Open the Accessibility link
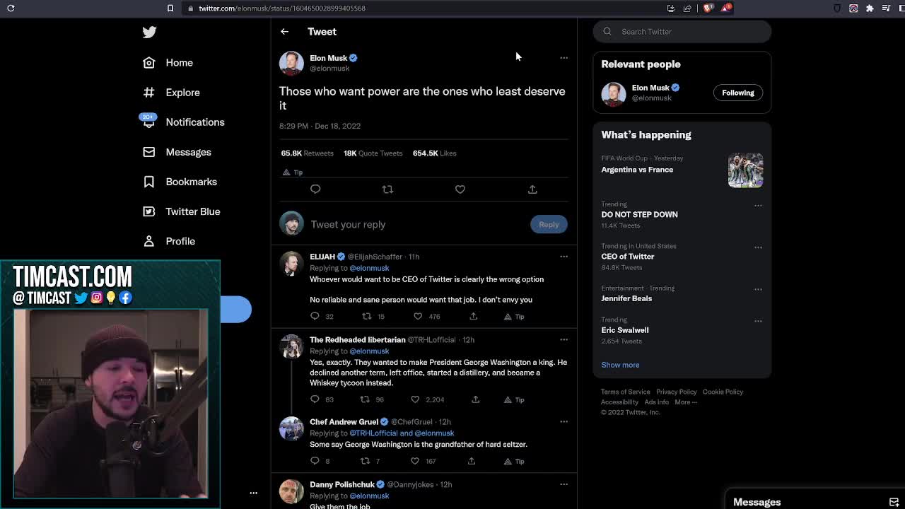The image size is (905, 509). [619, 402]
